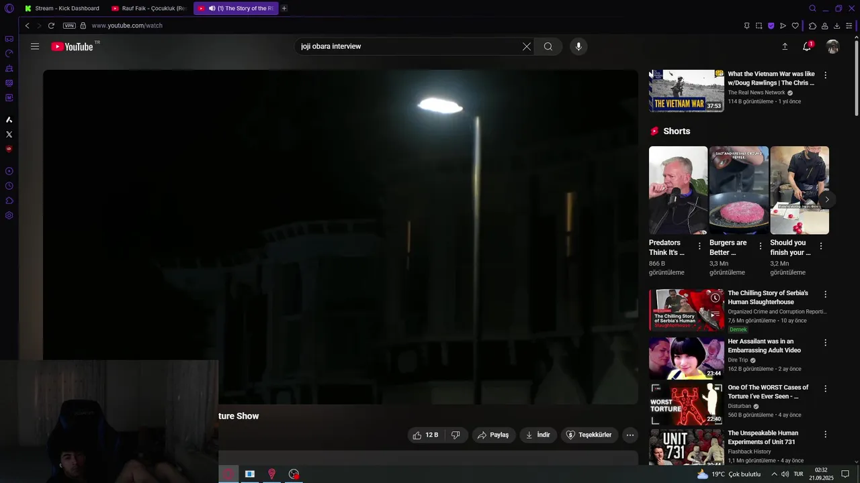Viewport: 860px width, 483px height.
Task: Open Extensions cube icon in sidebar
Action: click(9, 201)
